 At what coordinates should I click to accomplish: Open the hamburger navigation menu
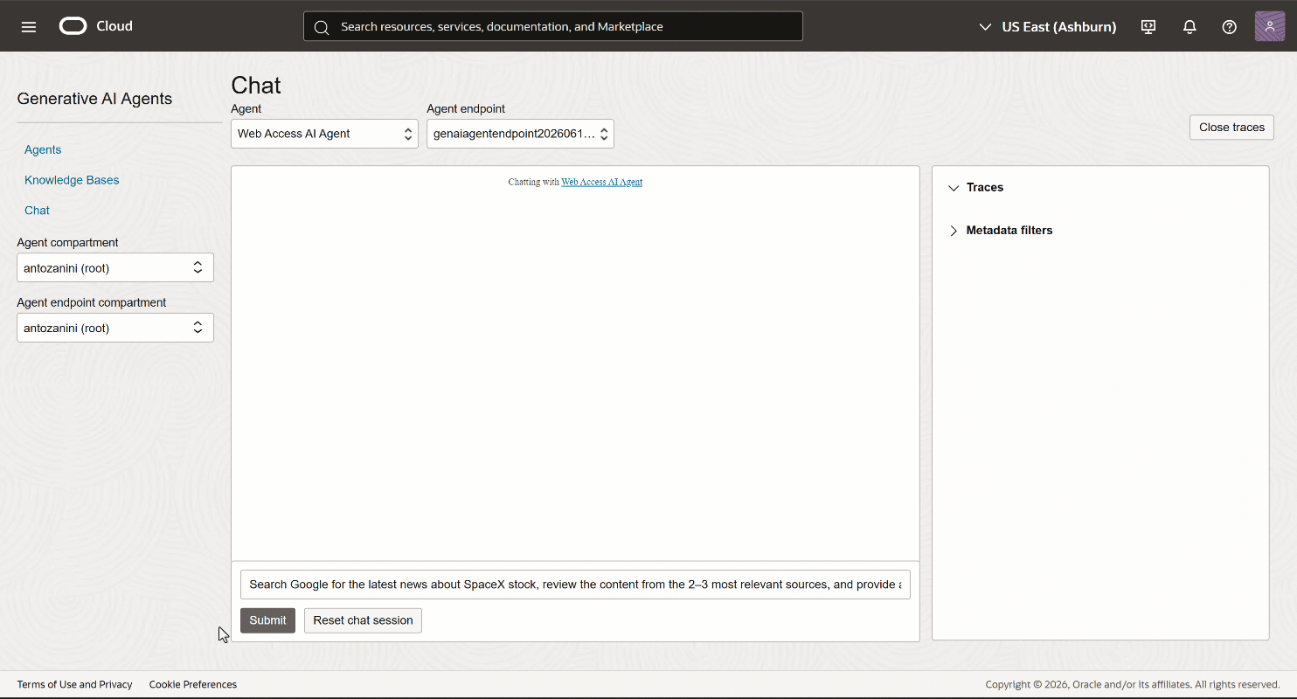tap(29, 26)
